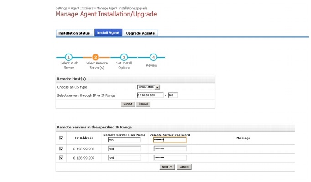Click Cancel beside the Submit button
Screen dimensions: 311x182
143,104
